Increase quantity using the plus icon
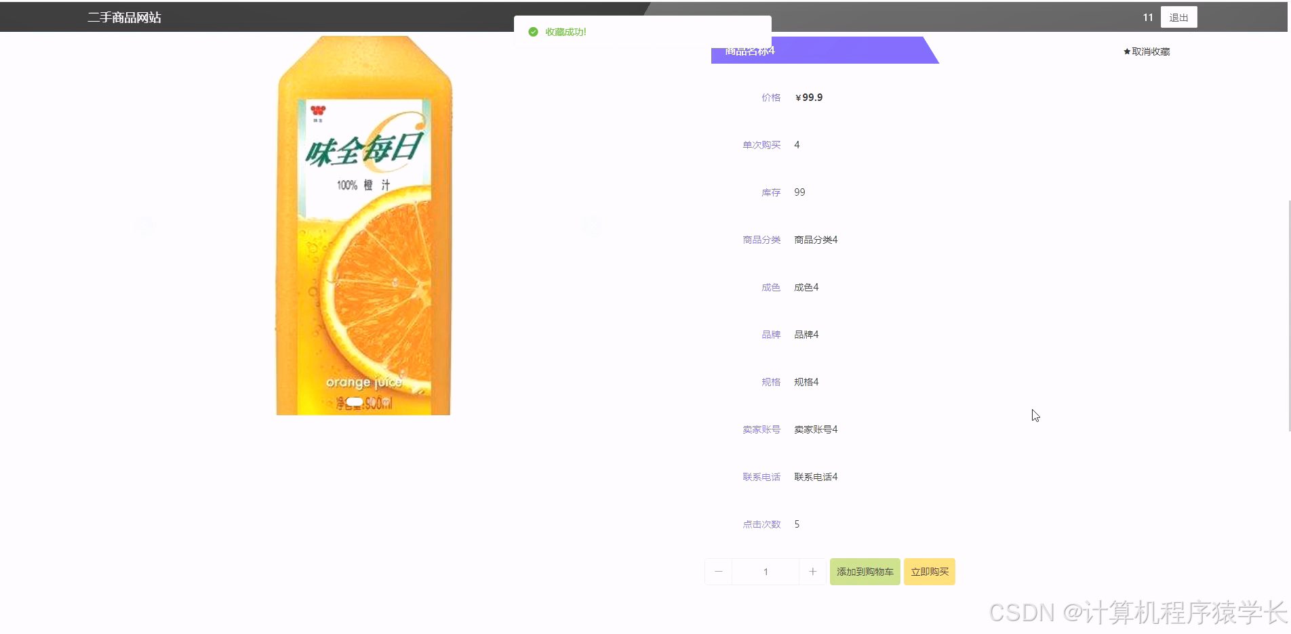1291x634 pixels. [x=812, y=571]
